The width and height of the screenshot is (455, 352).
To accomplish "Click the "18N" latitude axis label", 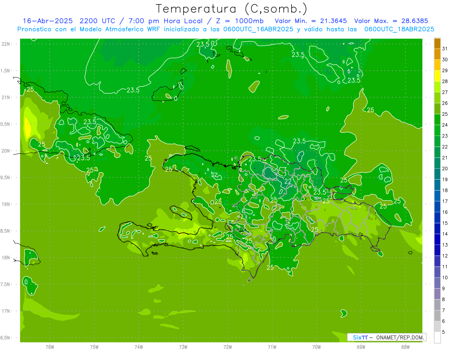I will pyautogui.click(x=5, y=257).
